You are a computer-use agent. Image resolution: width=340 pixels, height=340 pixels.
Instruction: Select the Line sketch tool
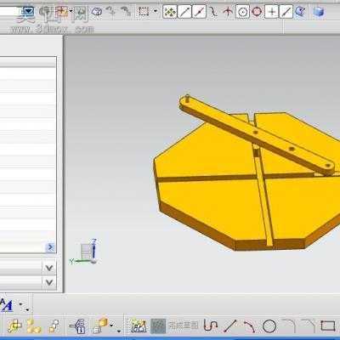(230, 326)
